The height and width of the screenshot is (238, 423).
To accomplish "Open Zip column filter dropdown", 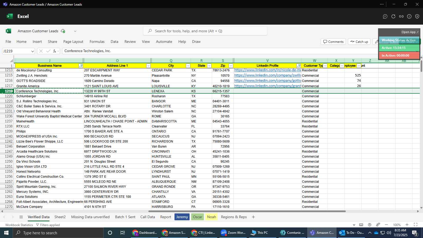I will (x=231, y=66).
